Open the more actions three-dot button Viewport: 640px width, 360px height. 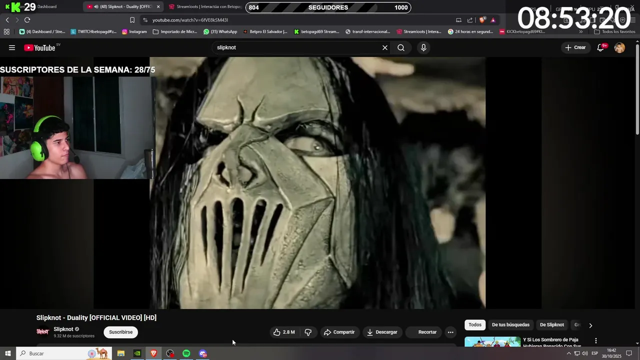click(x=450, y=332)
